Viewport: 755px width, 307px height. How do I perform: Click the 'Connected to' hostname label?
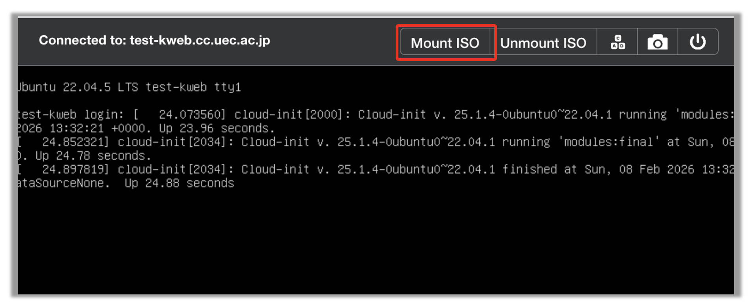(154, 40)
